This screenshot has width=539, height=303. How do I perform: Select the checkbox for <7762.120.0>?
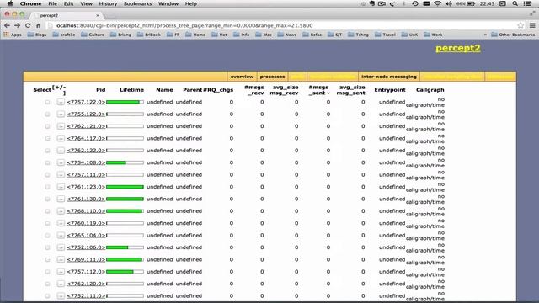tap(47, 284)
